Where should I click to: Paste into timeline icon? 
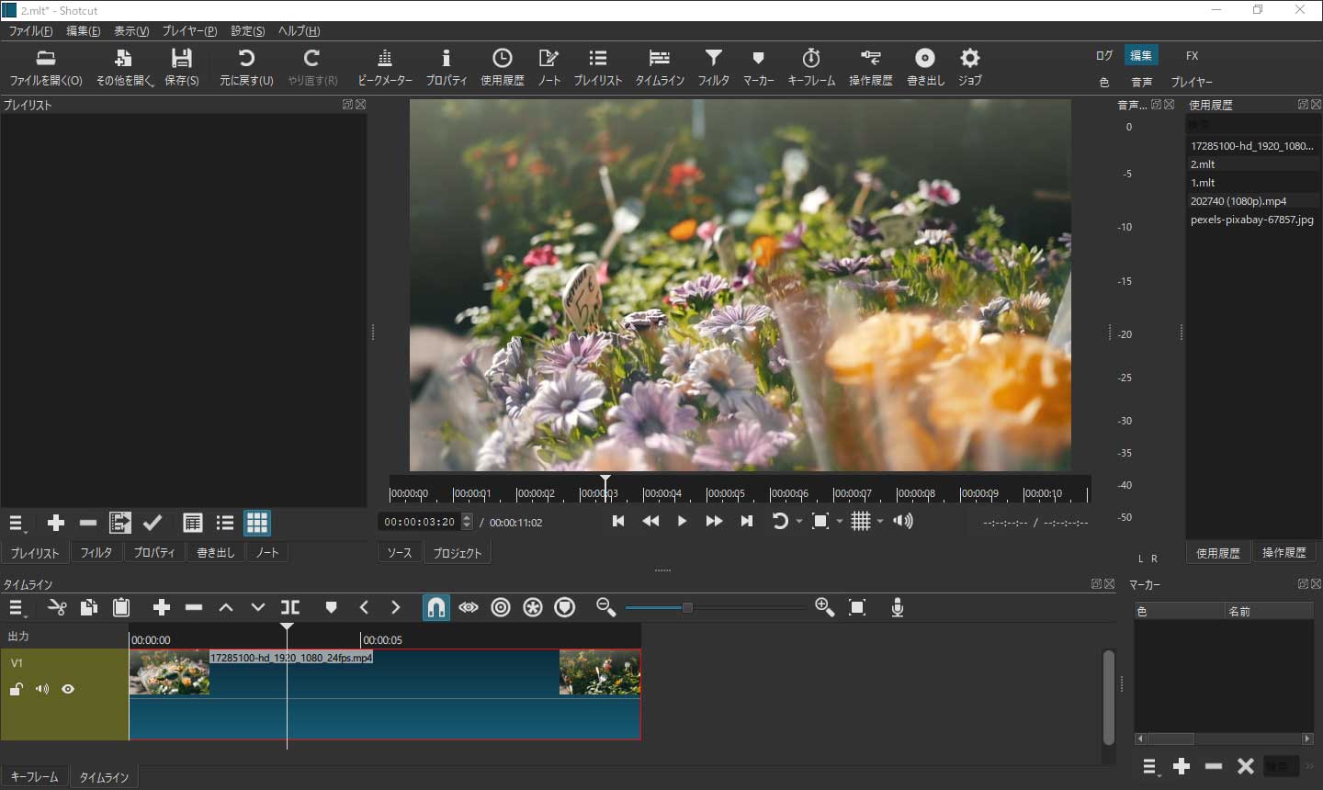coord(121,607)
